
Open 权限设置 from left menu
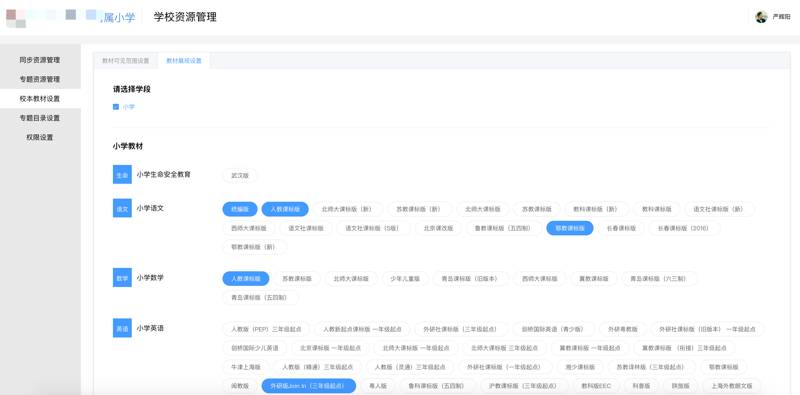point(40,137)
